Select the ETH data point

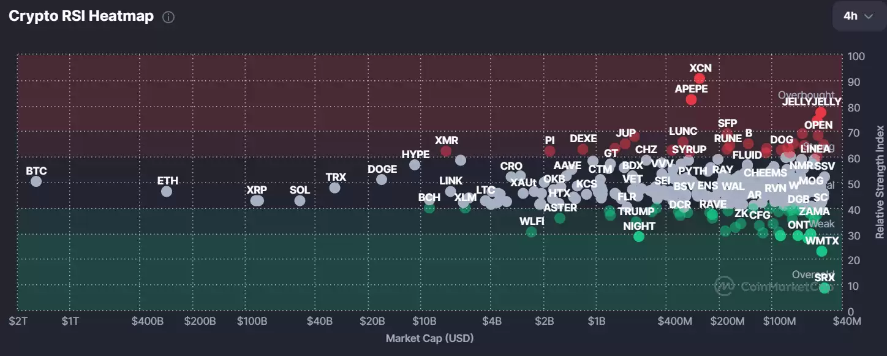(167, 191)
